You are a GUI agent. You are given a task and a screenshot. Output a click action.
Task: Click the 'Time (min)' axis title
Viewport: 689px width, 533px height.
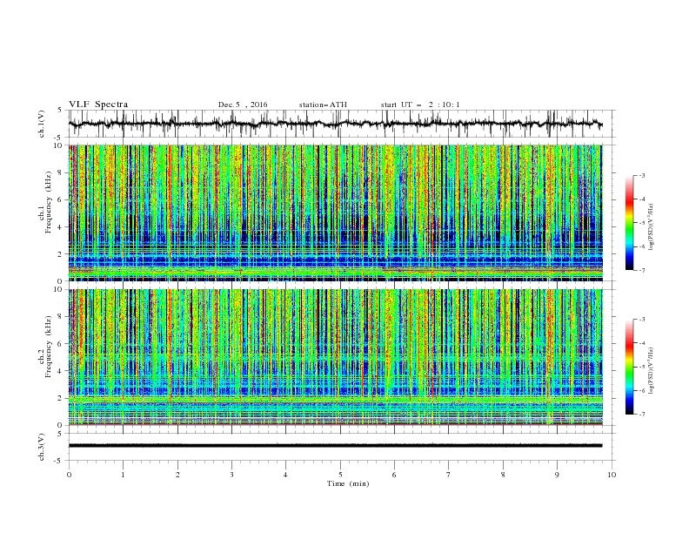tap(348, 483)
